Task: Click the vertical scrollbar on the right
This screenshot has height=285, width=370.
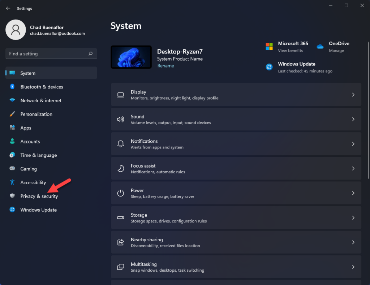Action: [x=368, y=110]
